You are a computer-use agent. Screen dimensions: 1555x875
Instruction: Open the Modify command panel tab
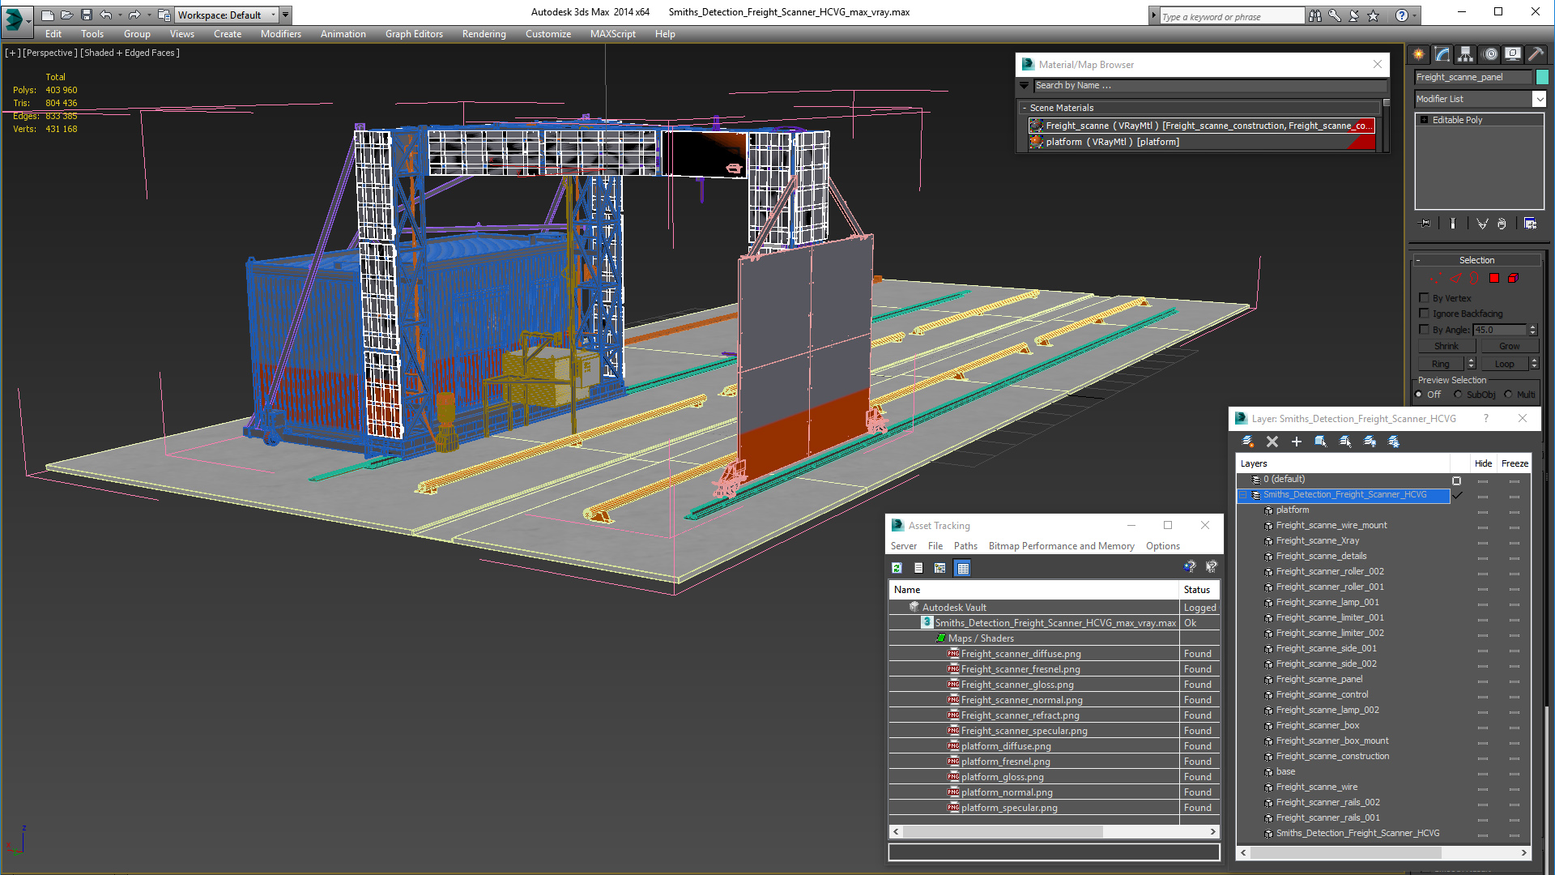click(1442, 54)
